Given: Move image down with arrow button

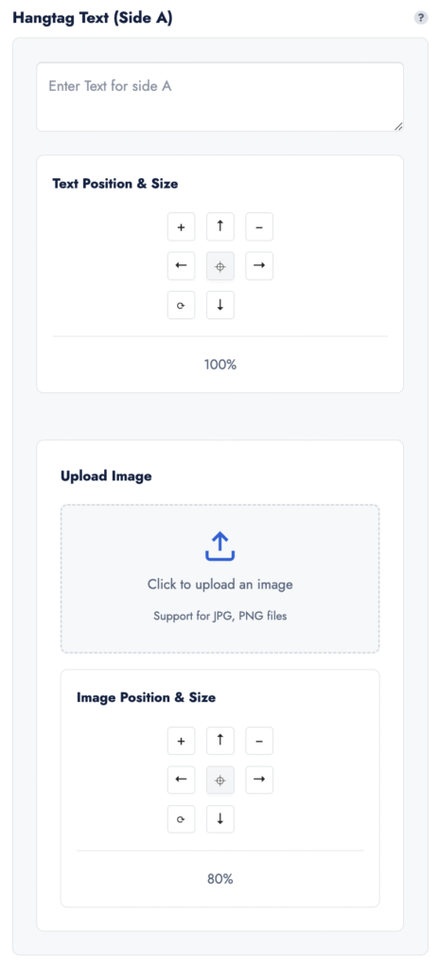Looking at the screenshot, I should tap(219, 819).
